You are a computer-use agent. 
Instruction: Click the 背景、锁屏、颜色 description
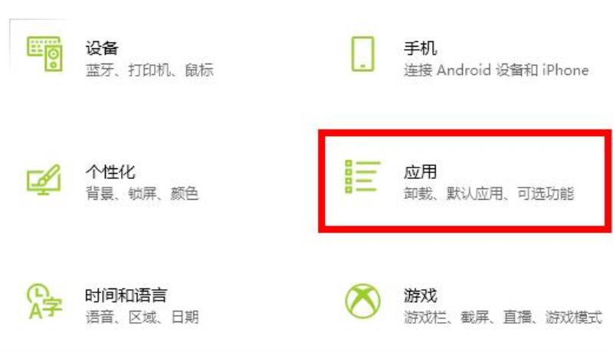pyautogui.click(x=142, y=194)
